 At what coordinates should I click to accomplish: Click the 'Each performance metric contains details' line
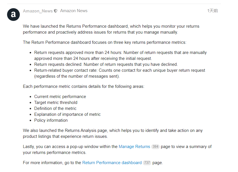pos(83,86)
